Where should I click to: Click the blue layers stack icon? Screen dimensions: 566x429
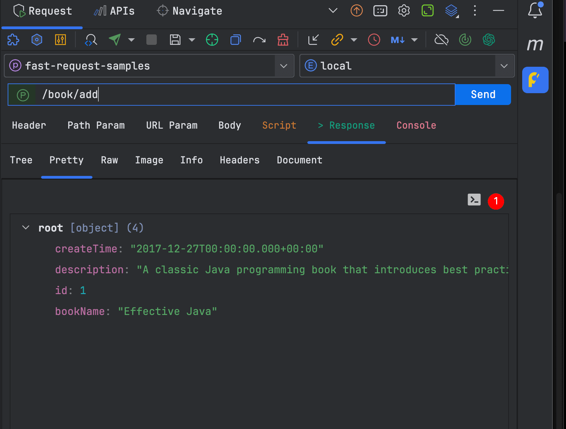[x=451, y=11]
